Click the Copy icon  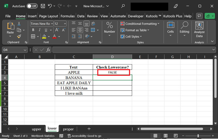coord(19,30)
